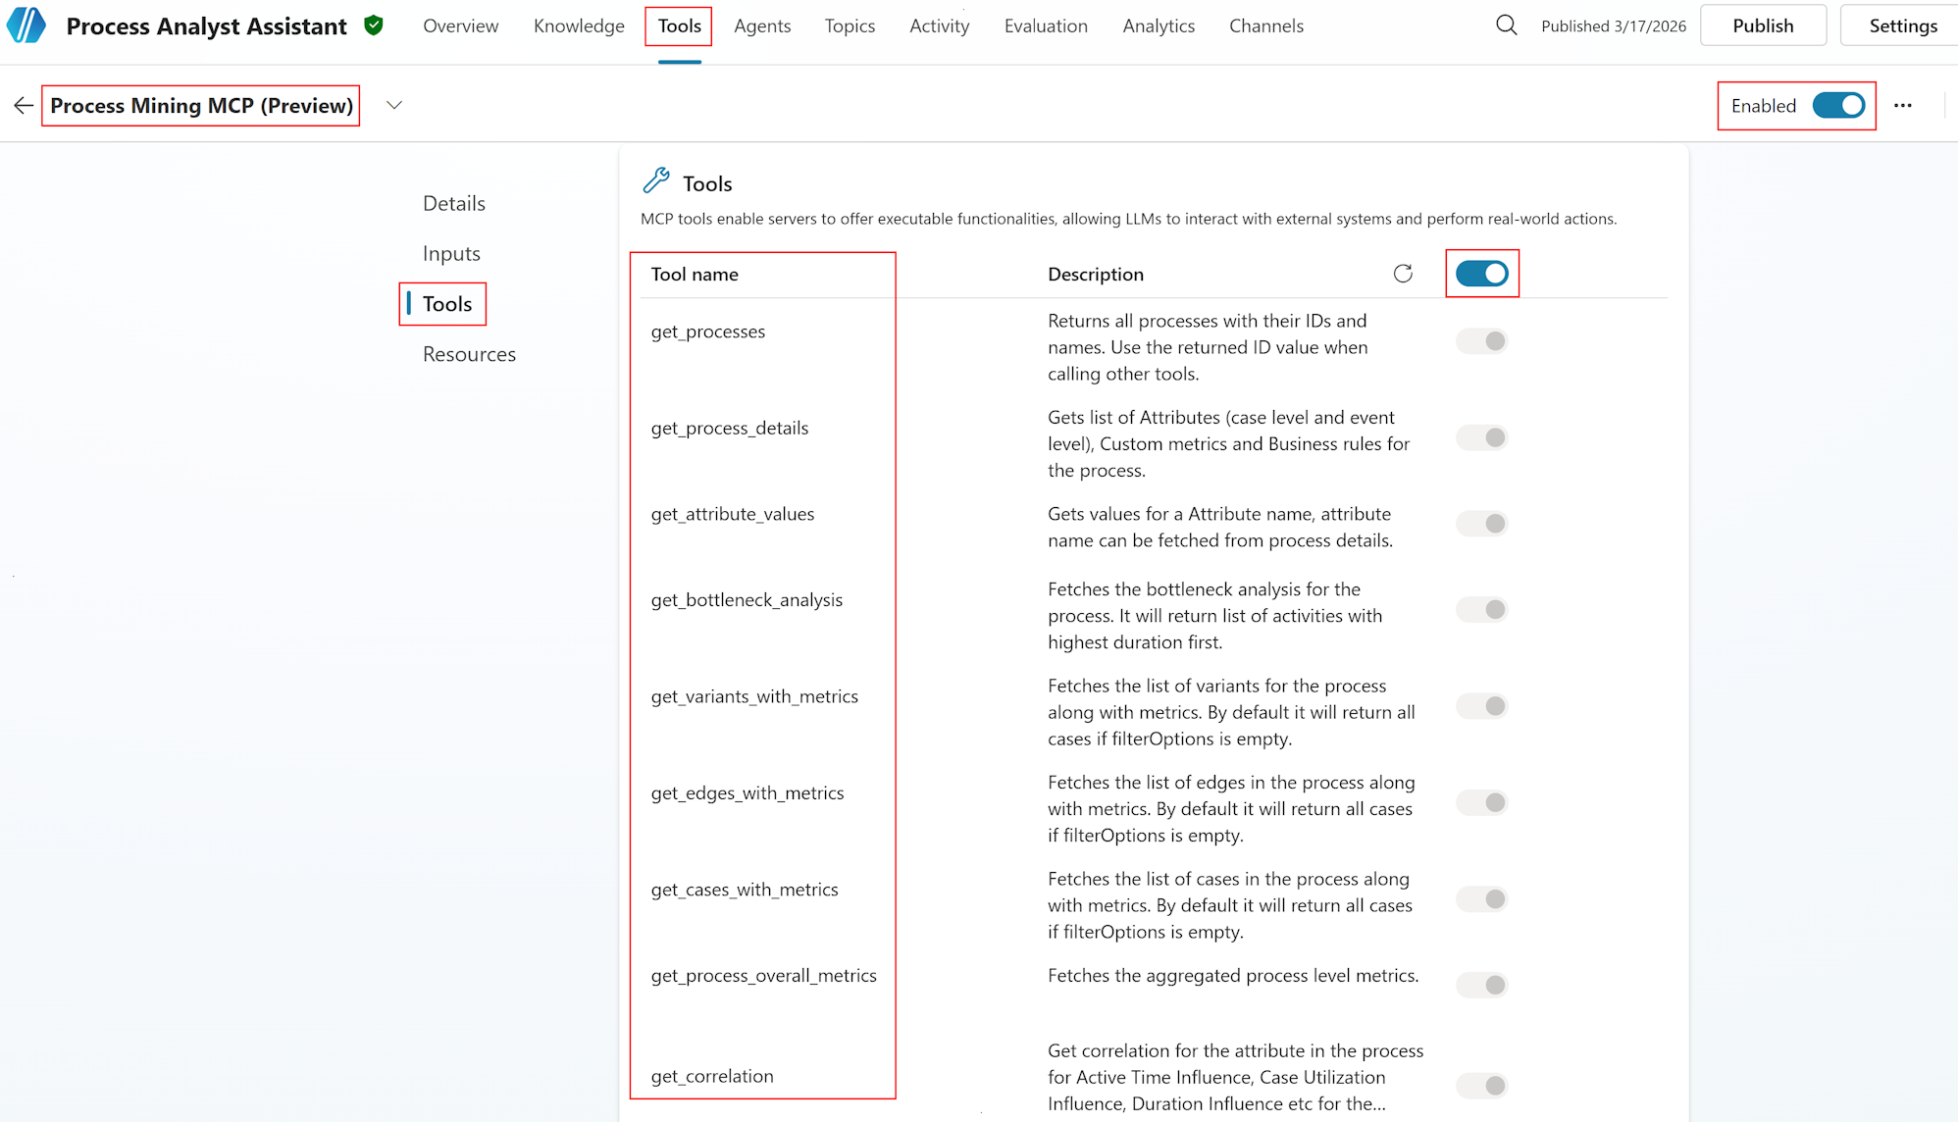Click the Publish button

coord(1763,25)
